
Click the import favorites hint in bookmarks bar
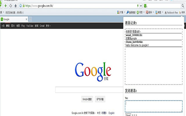click(x=15, y=12)
